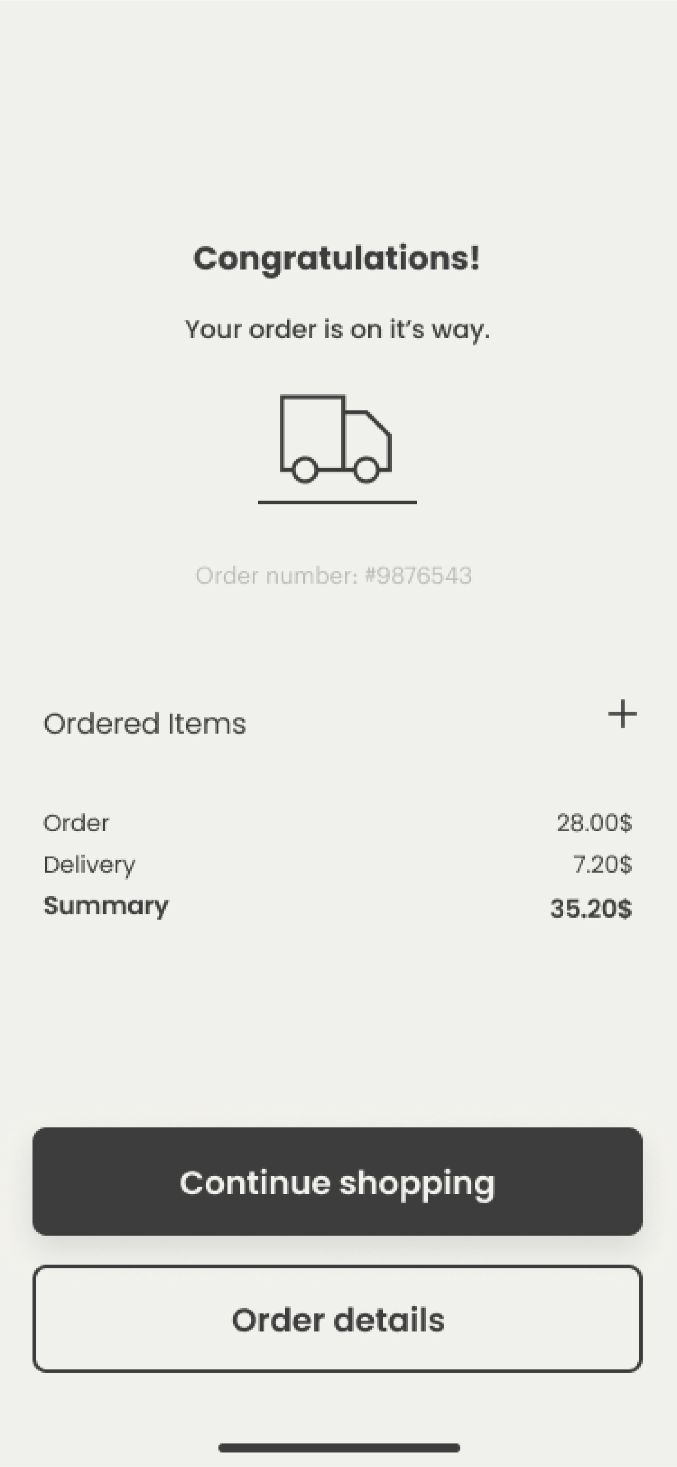
Task: Open Order details
Action: (x=338, y=1319)
